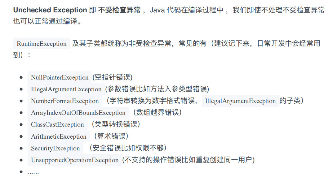This screenshot has height=186, width=328.
Task: Click the ellipsis in the last bullet
Action: tap(33, 172)
